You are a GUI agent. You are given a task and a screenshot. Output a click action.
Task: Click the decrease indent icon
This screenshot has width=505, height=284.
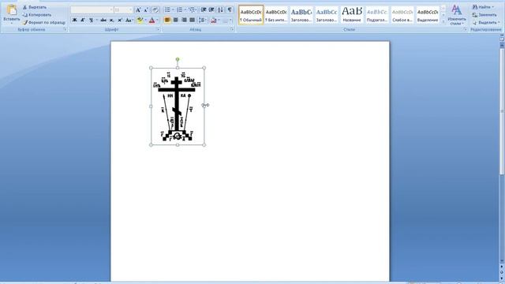pos(204,10)
